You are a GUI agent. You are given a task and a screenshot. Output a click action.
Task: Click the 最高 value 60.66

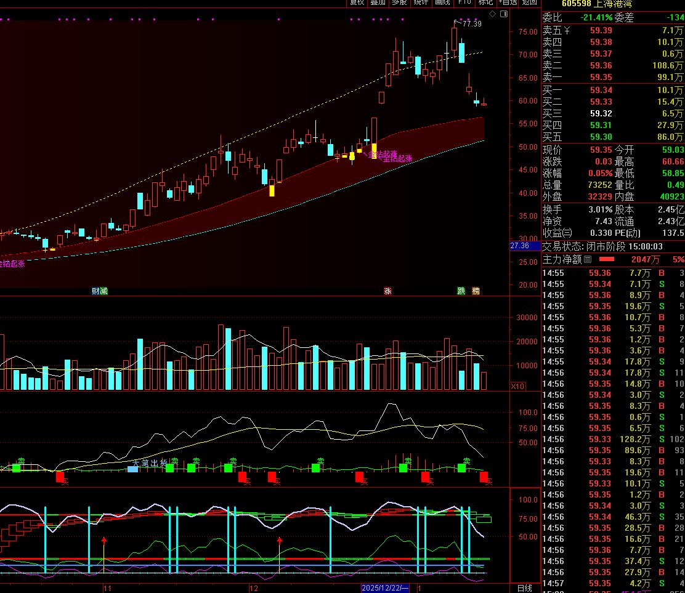click(673, 161)
